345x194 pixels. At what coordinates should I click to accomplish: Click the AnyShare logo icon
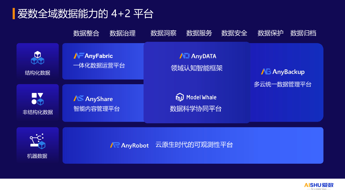pos(79,98)
